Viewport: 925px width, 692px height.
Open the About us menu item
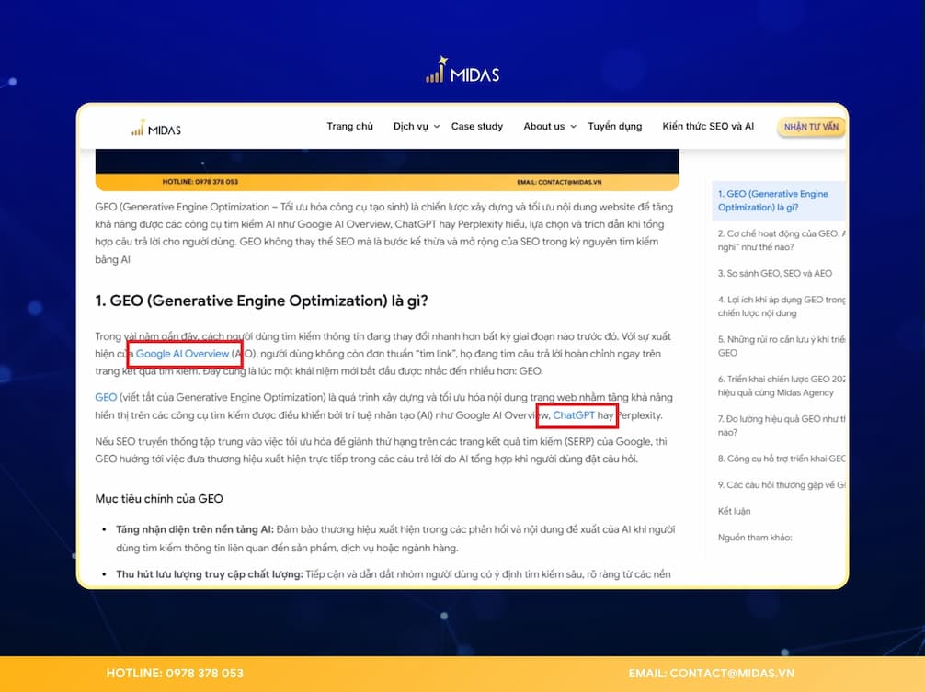(544, 126)
